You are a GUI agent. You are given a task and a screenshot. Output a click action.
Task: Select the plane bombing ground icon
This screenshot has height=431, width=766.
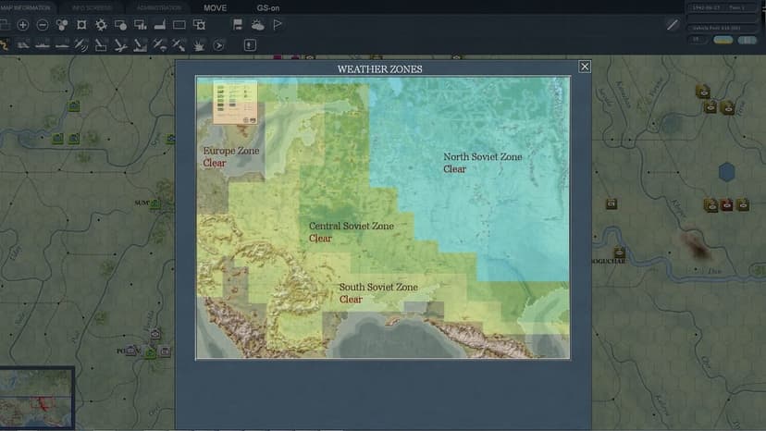click(140, 45)
